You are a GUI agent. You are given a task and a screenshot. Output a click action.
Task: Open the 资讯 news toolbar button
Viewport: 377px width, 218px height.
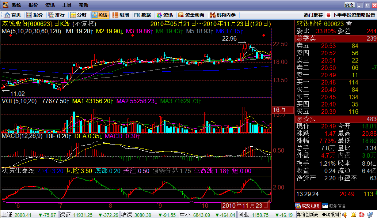pos(165,15)
